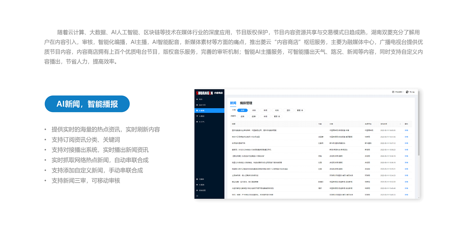Select the 国际 category filter pill
The image size is (467, 229).
click(x=289, y=110)
